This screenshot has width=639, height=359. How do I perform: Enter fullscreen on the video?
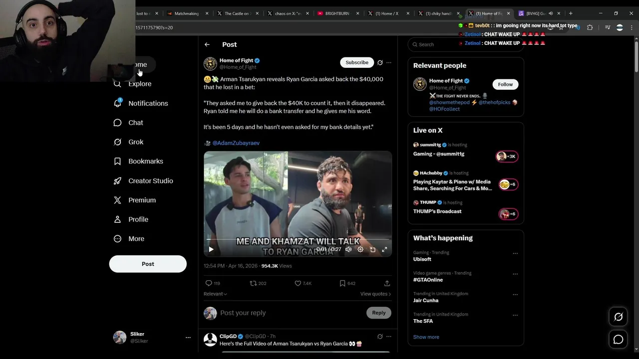pyautogui.click(x=384, y=249)
